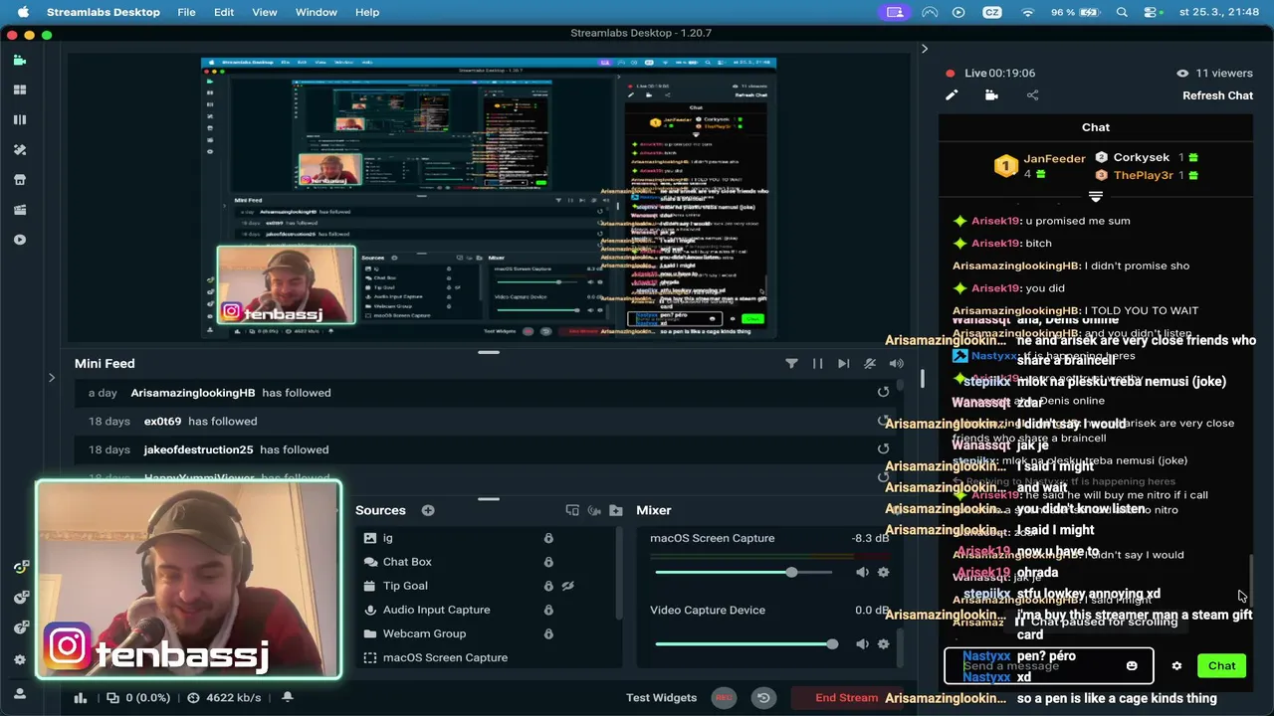Open the emoji picker in chat input
This screenshot has height=716, width=1274.
[1132, 666]
